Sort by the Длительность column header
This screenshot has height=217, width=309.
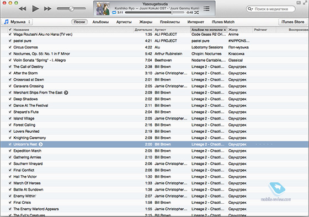[x=143, y=30]
